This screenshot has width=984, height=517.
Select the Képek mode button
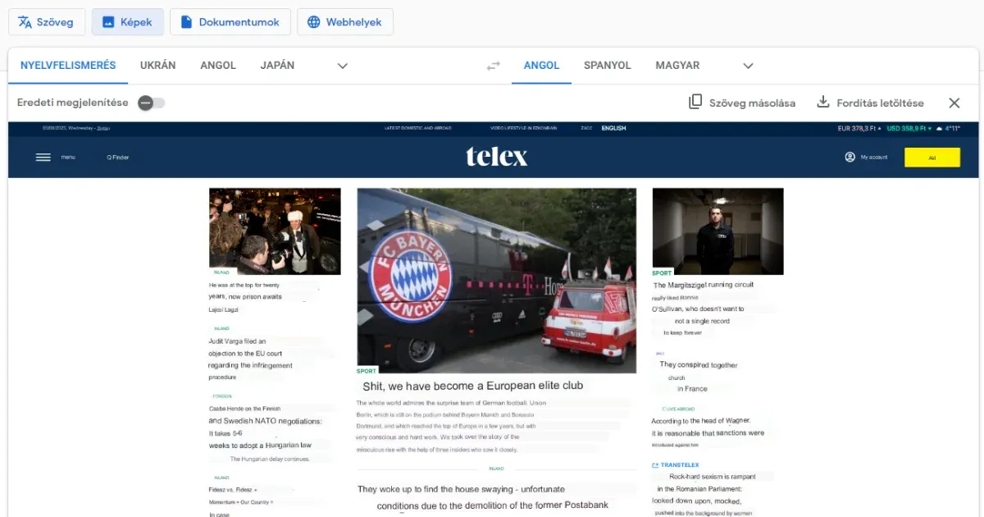coord(127,22)
